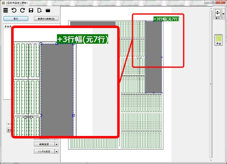Open the ノンブル設定 settings button
Viewport: 227px width, 164px height.
click(44, 151)
